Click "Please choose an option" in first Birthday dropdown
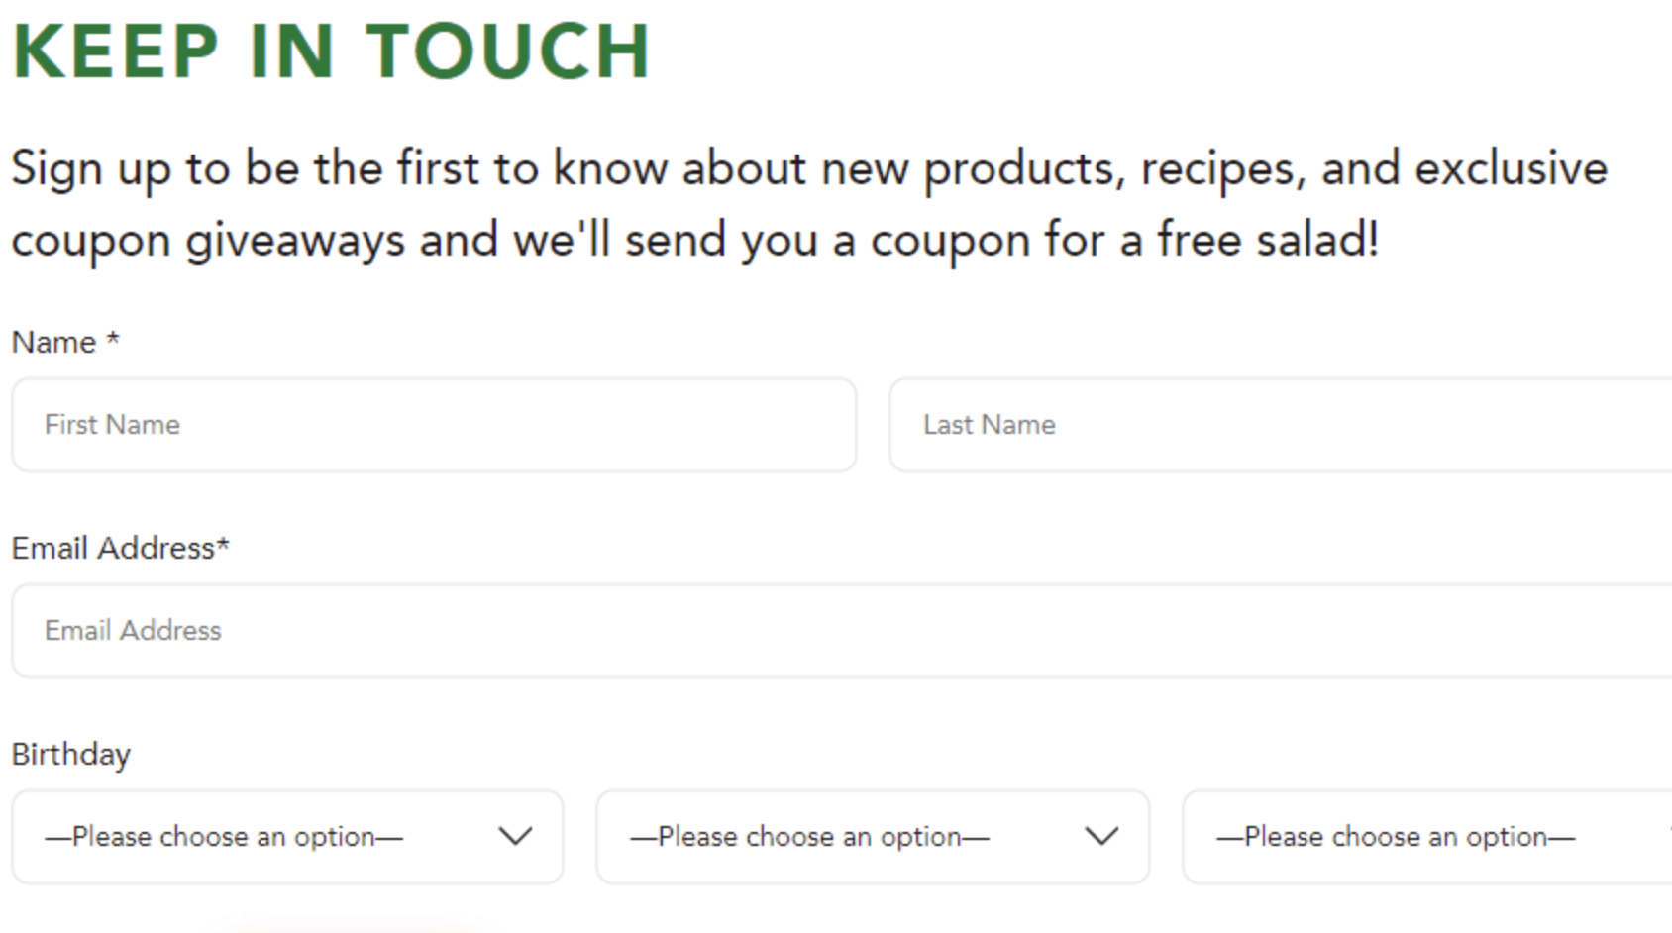 (x=224, y=837)
